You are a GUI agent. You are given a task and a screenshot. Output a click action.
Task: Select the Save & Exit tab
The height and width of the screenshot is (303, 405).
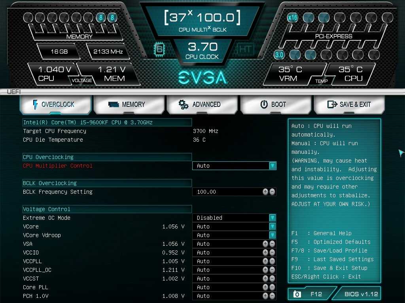pos(349,105)
